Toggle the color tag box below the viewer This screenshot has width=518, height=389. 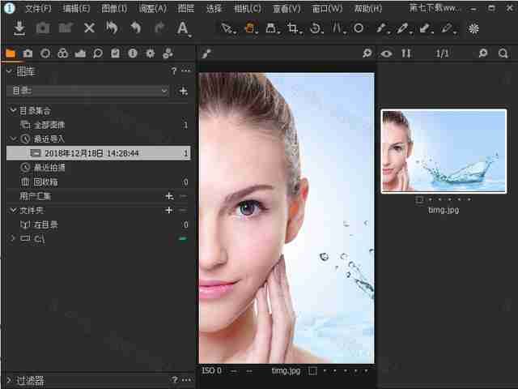[x=312, y=370]
